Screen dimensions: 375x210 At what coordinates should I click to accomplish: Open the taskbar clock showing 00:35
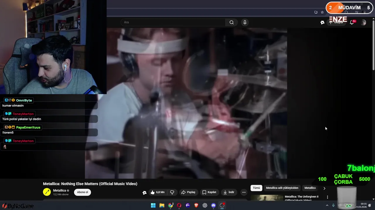(361, 205)
